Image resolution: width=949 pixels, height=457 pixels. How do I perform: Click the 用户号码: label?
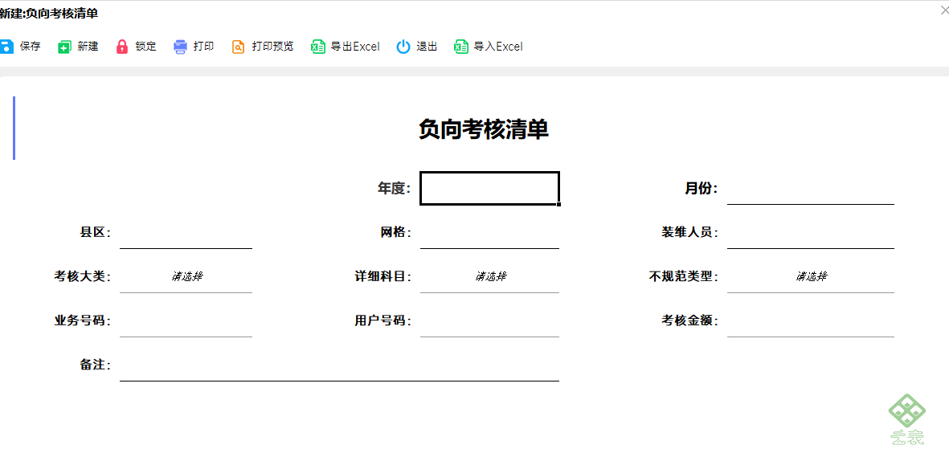pyautogui.click(x=383, y=320)
